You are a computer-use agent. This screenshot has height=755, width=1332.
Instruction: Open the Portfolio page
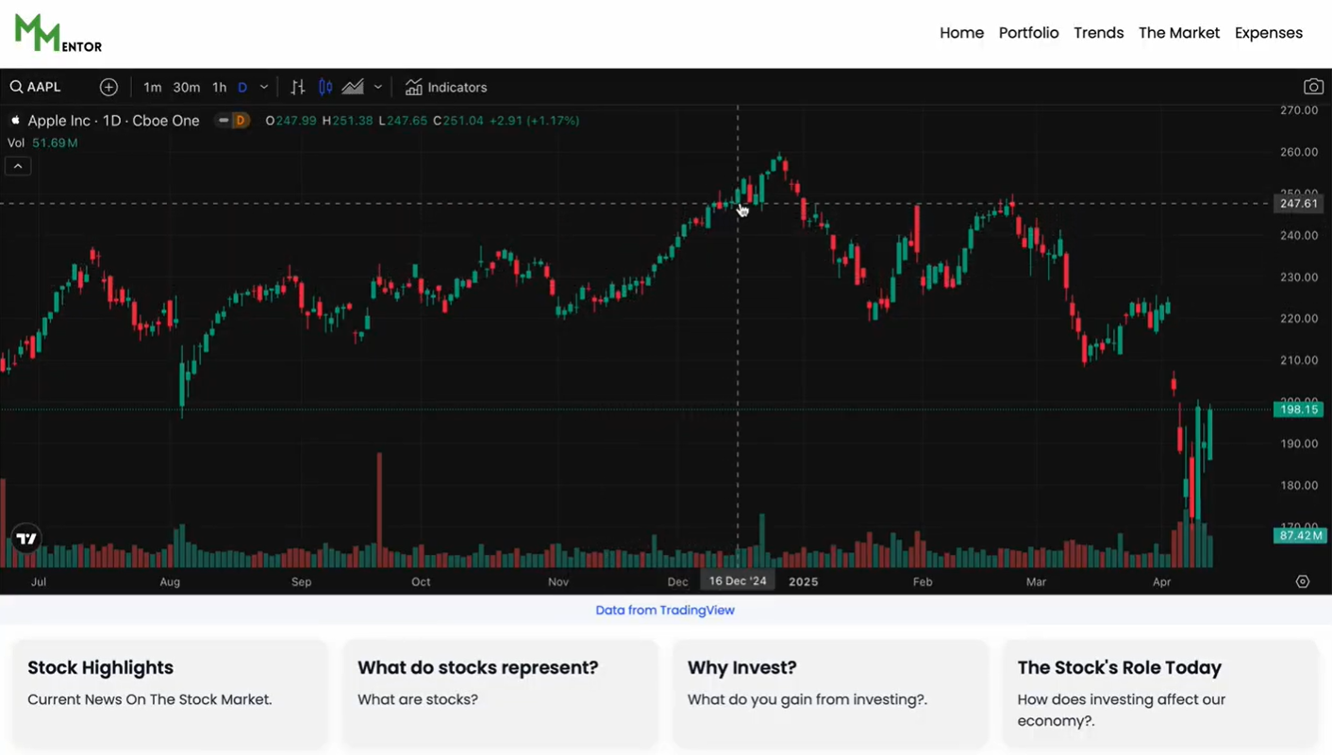(1028, 33)
